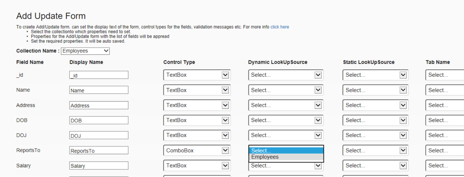Viewport: 464px width, 177px height.
Task: Open Control Type dropdown for DOB row
Action: [x=197, y=120]
